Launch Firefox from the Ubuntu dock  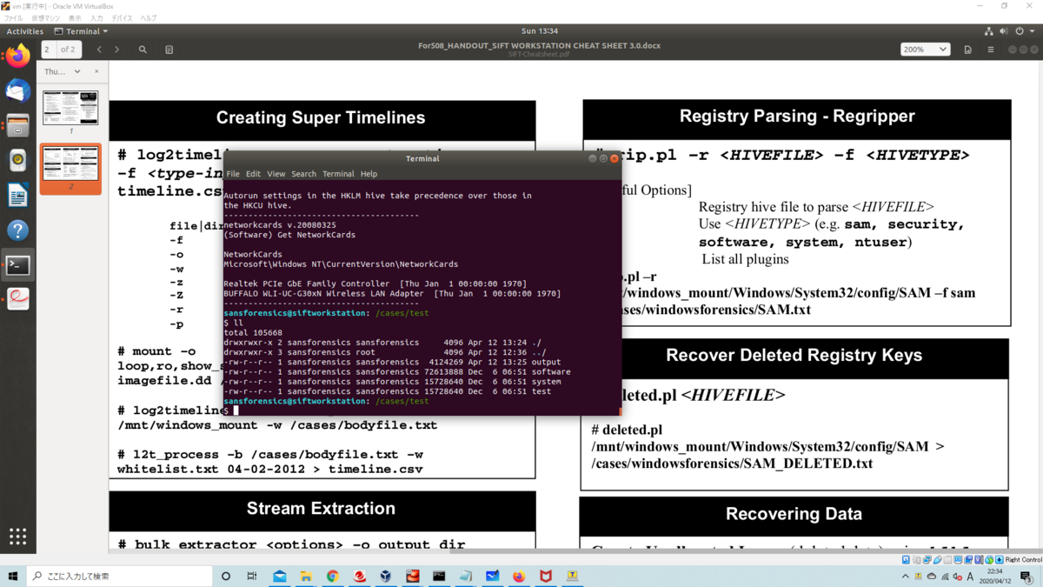[x=18, y=57]
